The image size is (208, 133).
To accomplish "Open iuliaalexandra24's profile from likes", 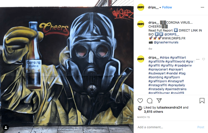I will click(x=169, y=108).
